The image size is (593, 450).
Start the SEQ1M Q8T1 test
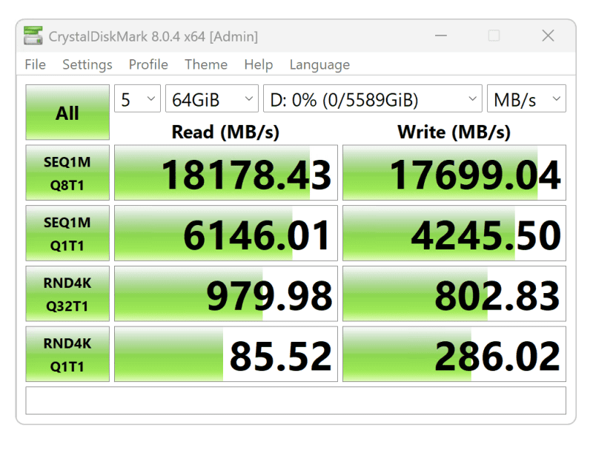67,172
